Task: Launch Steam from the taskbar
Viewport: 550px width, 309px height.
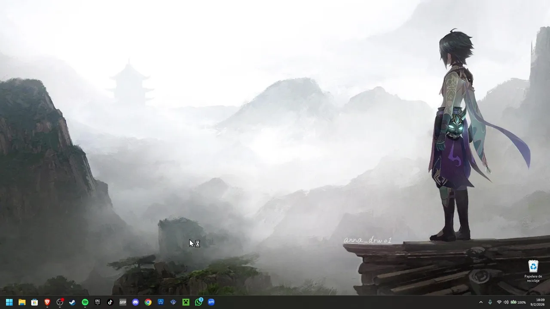Action: click(72, 302)
